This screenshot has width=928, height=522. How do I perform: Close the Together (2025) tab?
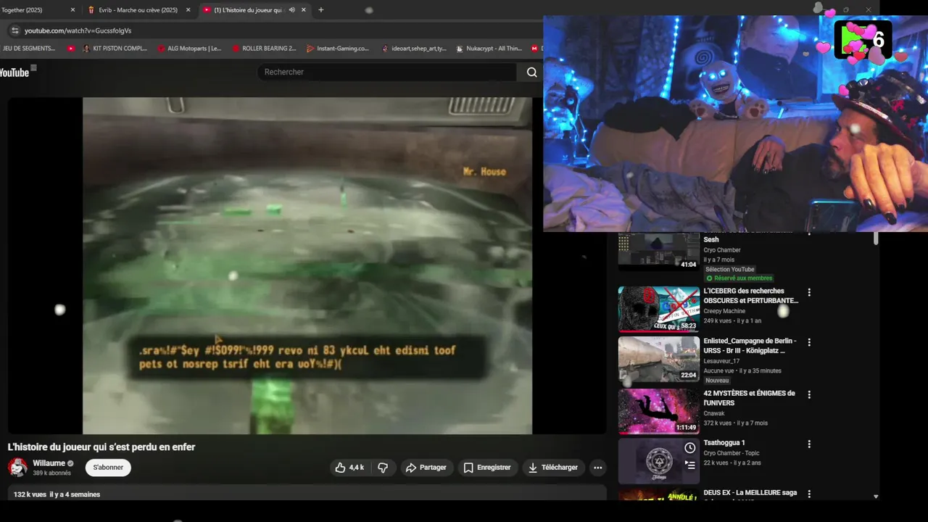point(72,10)
